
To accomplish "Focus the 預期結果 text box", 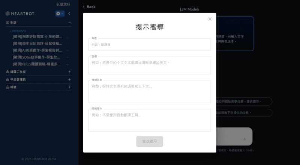I will click(150, 91).
